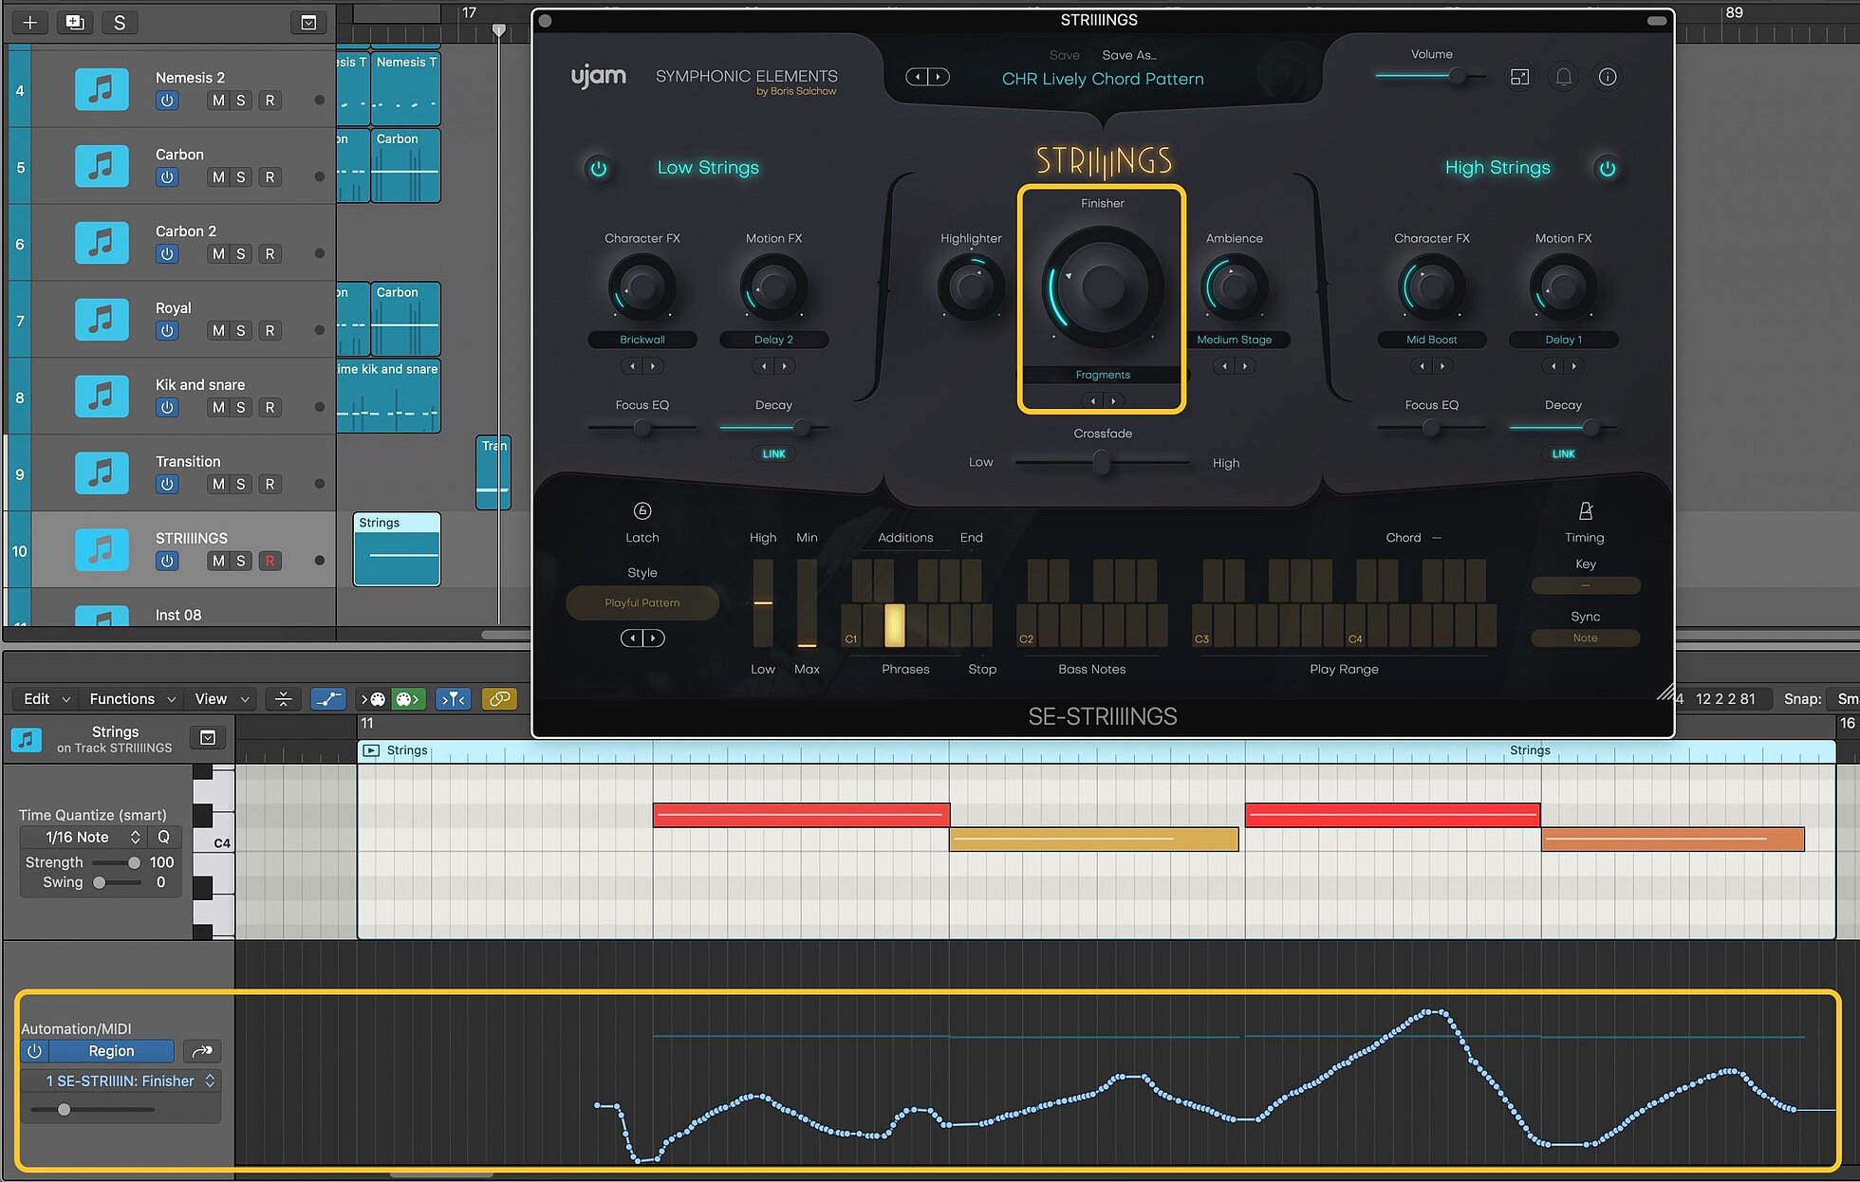This screenshot has width=1860, height=1182.
Task: Click the Low Strings decay LINK button
Action: [773, 454]
